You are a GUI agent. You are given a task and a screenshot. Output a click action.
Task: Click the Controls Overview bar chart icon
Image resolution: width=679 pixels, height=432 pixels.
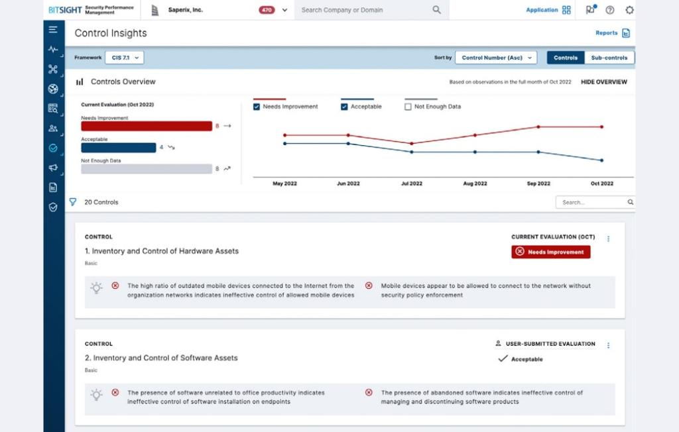(x=79, y=81)
